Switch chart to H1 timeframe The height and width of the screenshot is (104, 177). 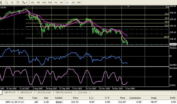[x=56, y=3]
